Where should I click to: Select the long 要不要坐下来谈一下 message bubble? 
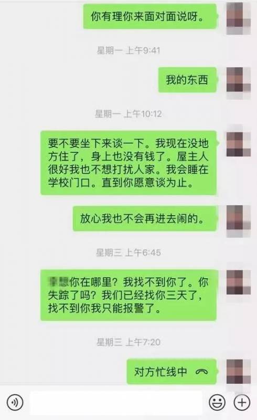coord(129,163)
